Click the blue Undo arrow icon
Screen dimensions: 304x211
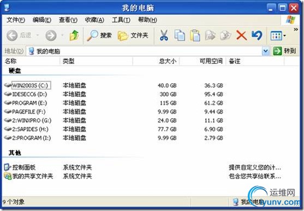pyautogui.click(x=257, y=36)
